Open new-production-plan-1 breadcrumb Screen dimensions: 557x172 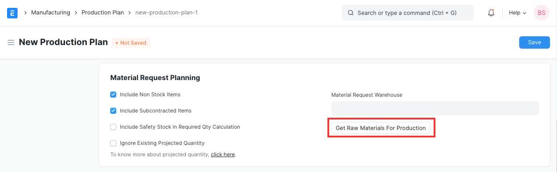pos(166,13)
